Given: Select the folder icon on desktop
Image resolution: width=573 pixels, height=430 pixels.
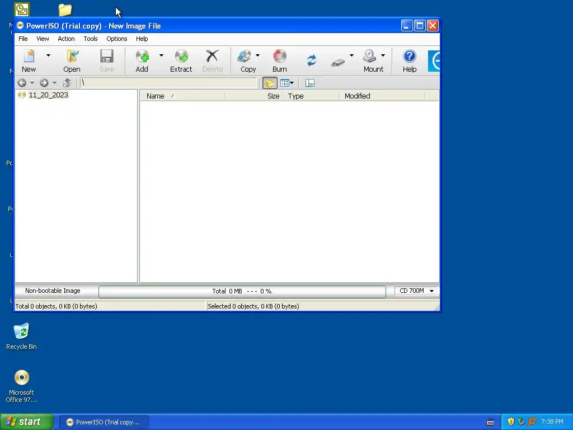Looking at the screenshot, I should click(x=65, y=10).
